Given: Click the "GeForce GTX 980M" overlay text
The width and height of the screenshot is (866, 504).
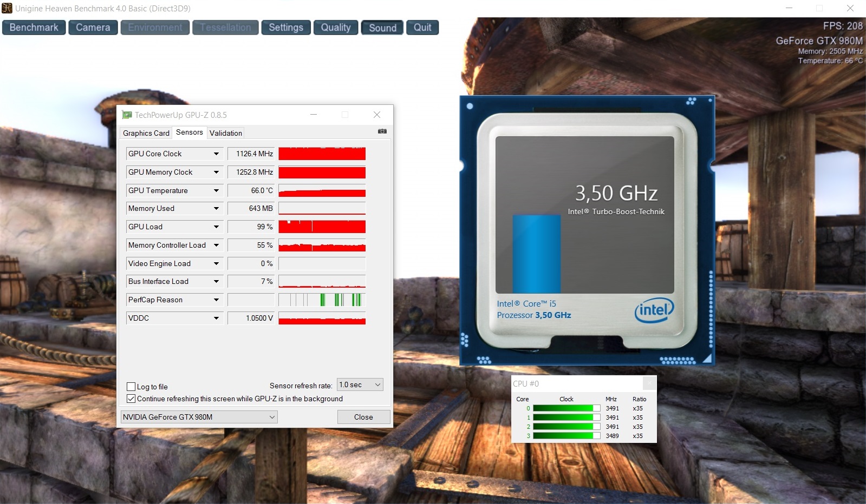Looking at the screenshot, I should 819,41.
